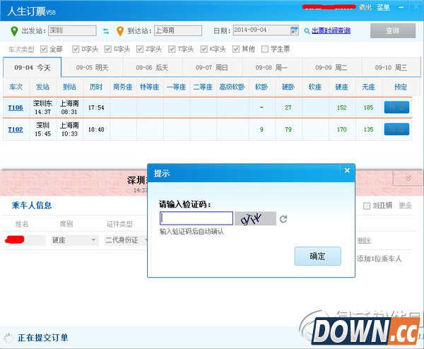Click the captcha code image

click(255, 218)
